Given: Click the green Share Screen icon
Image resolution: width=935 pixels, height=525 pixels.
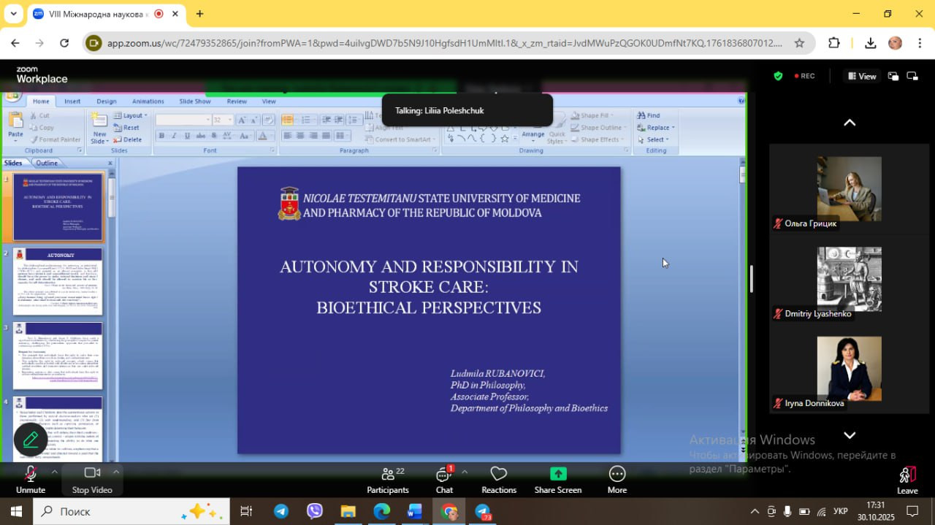Looking at the screenshot, I should click(x=558, y=475).
